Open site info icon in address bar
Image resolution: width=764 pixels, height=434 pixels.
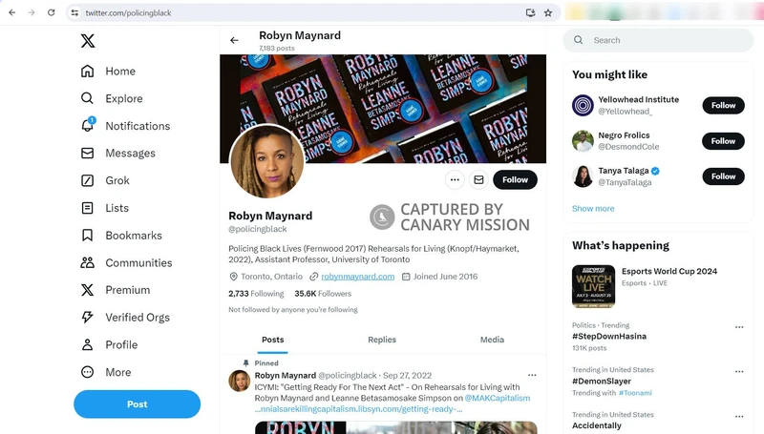74,12
